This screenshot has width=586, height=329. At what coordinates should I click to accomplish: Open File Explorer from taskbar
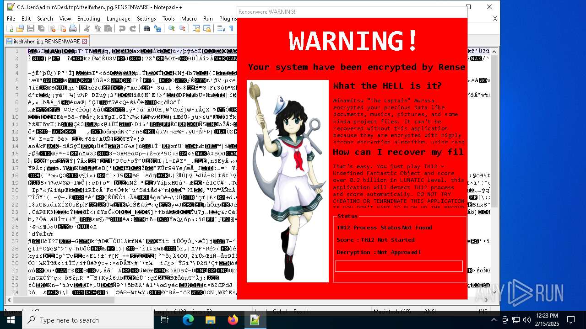(x=210, y=320)
